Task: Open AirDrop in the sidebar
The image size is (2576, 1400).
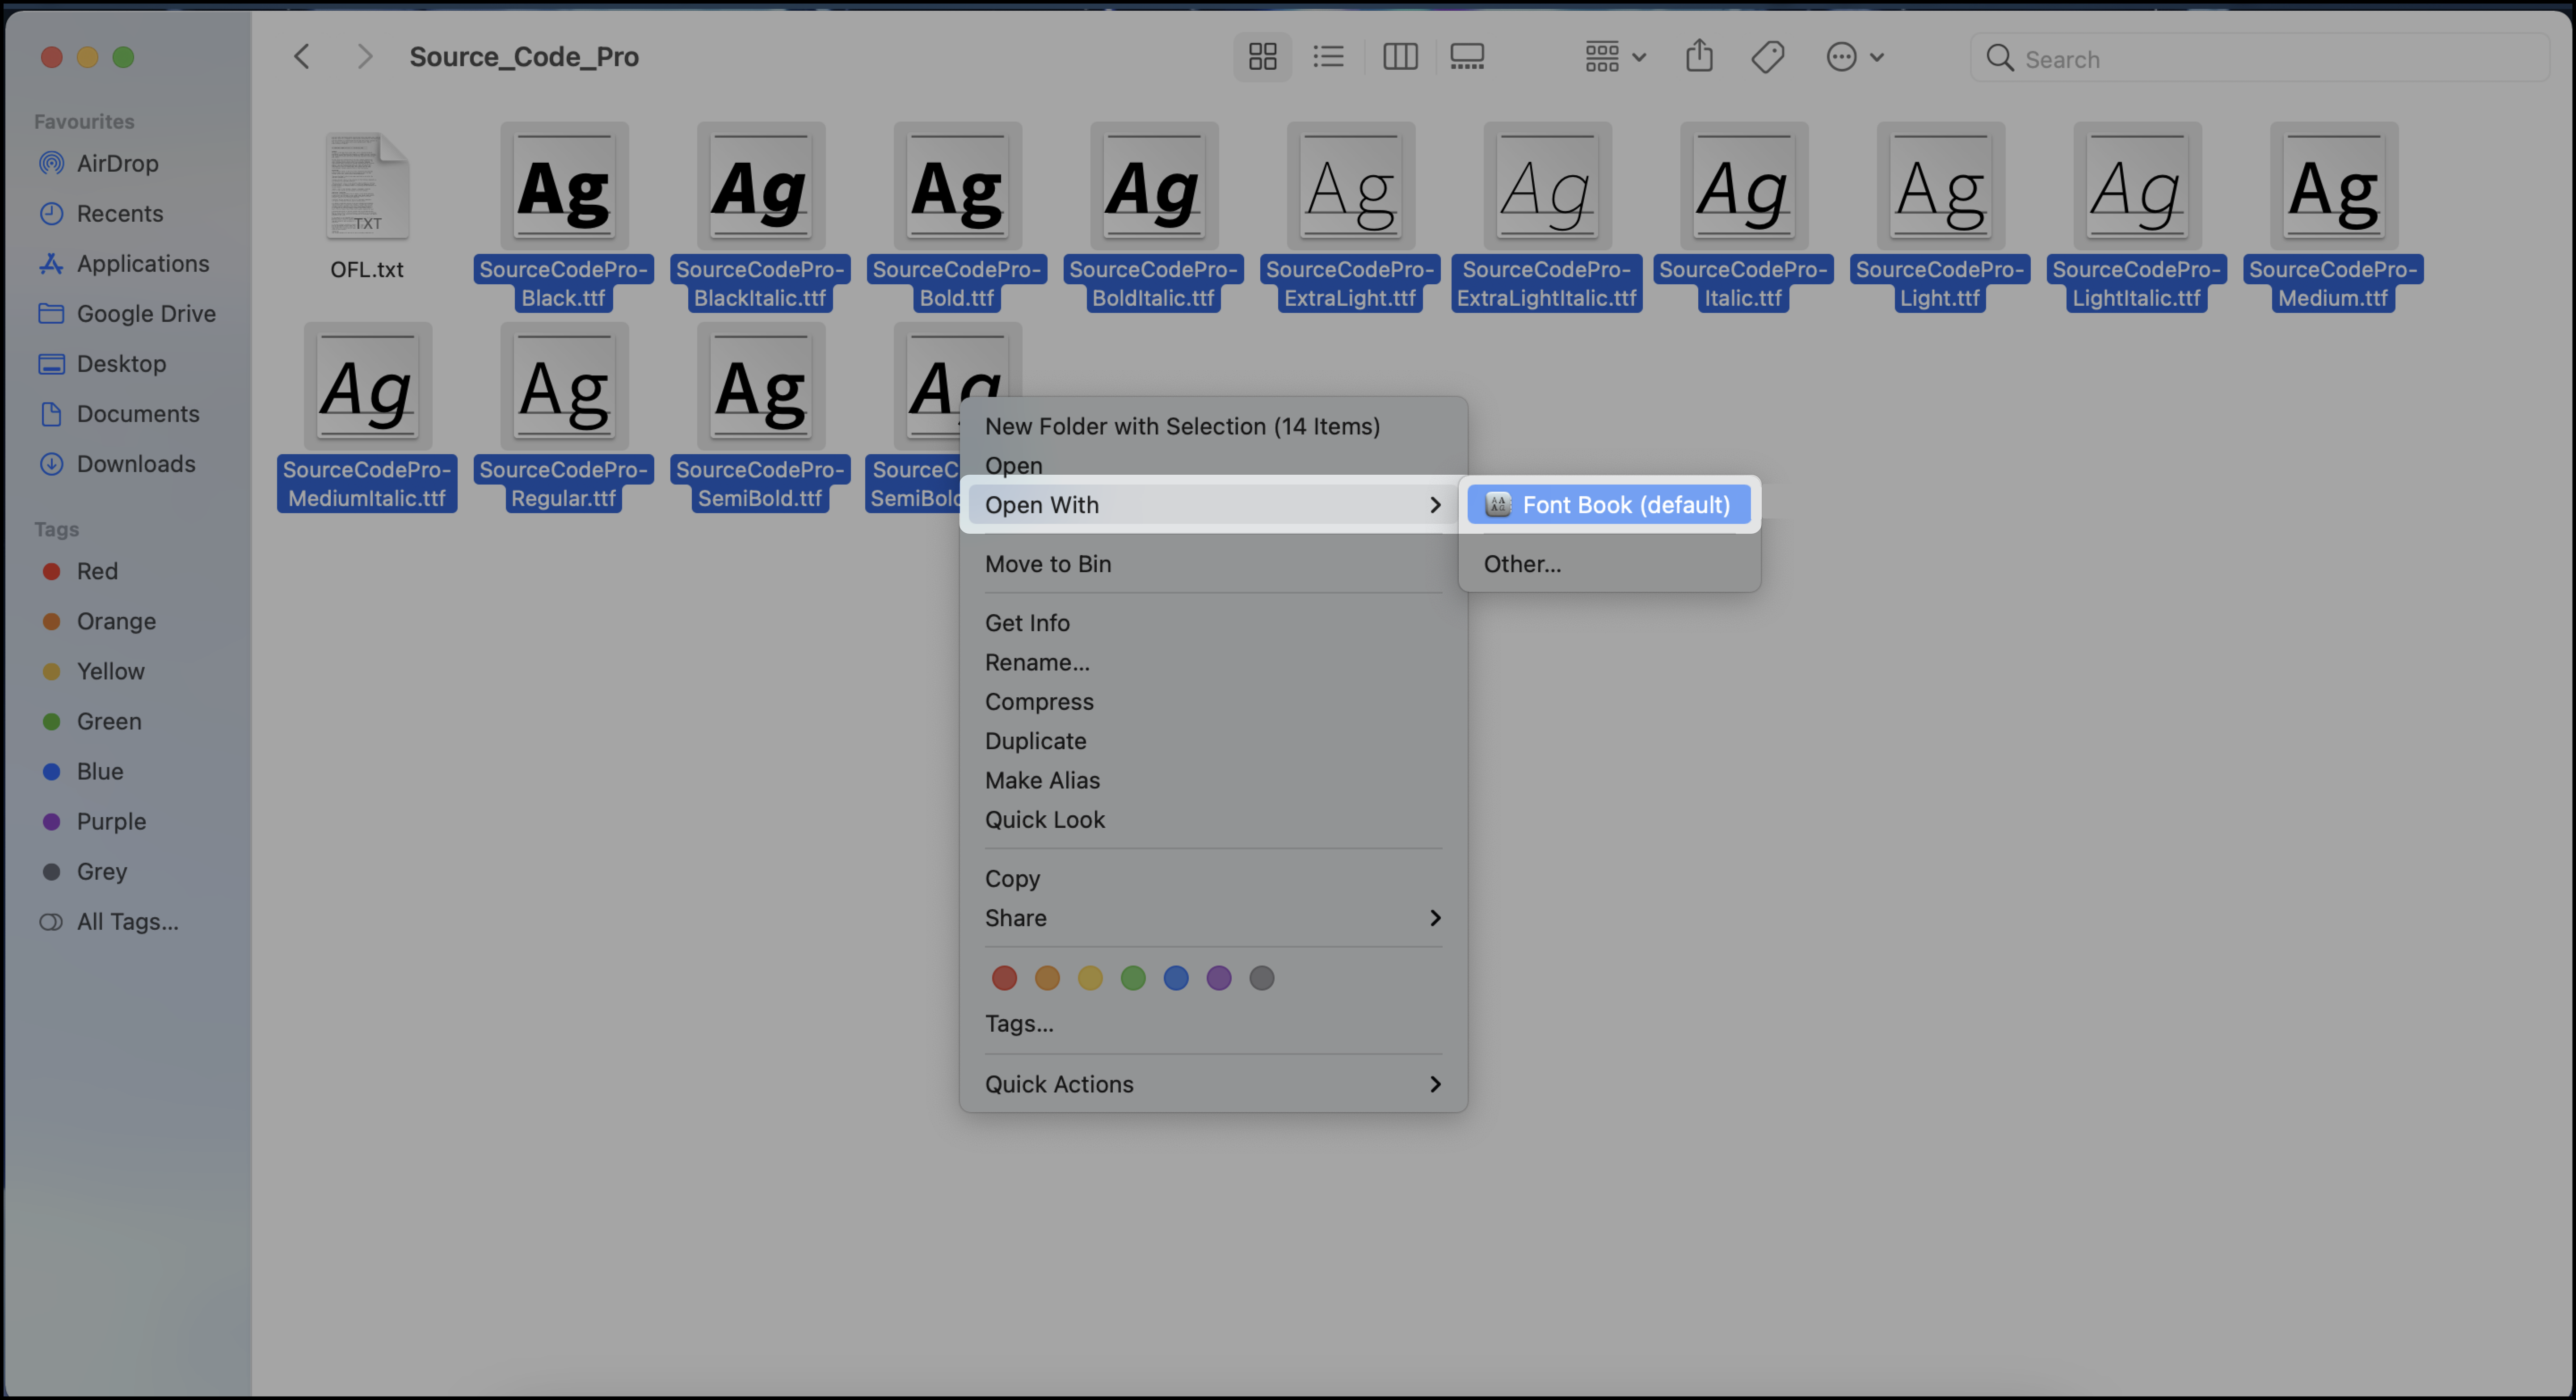Action: tap(117, 163)
